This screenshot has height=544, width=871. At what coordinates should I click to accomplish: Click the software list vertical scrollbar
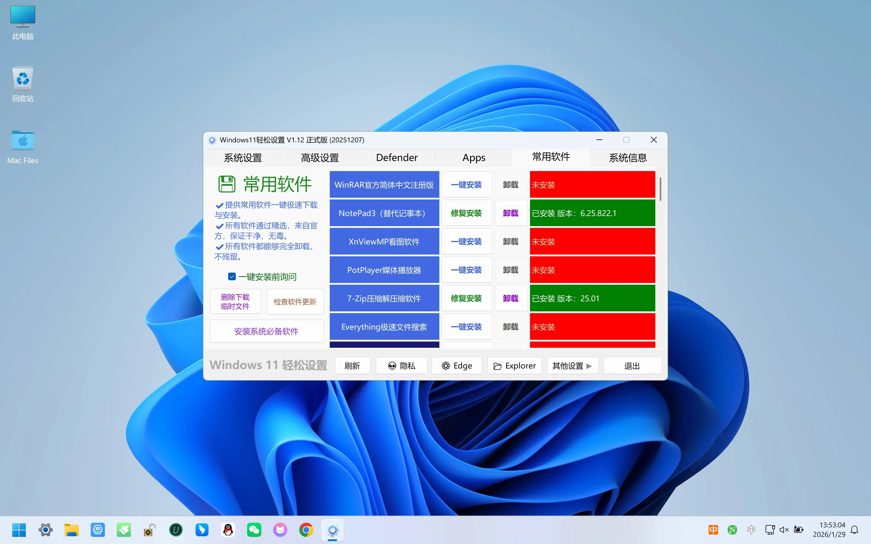[x=660, y=189]
